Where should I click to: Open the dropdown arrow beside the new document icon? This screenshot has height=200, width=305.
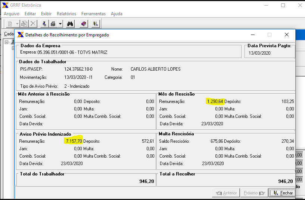17,24
